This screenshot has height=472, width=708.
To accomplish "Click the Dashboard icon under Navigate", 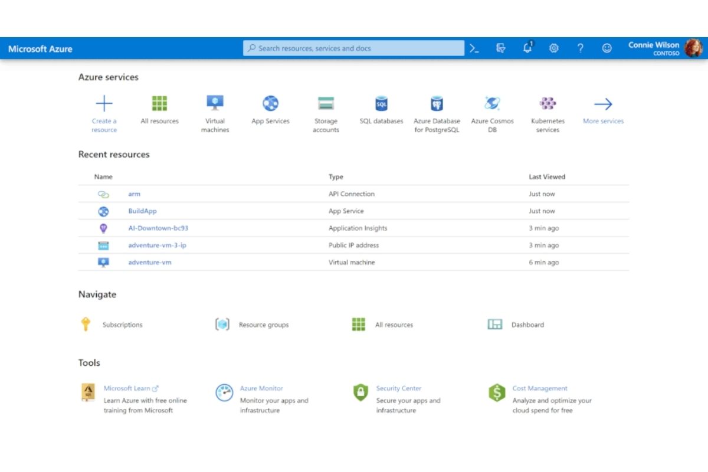I will [x=495, y=324].
